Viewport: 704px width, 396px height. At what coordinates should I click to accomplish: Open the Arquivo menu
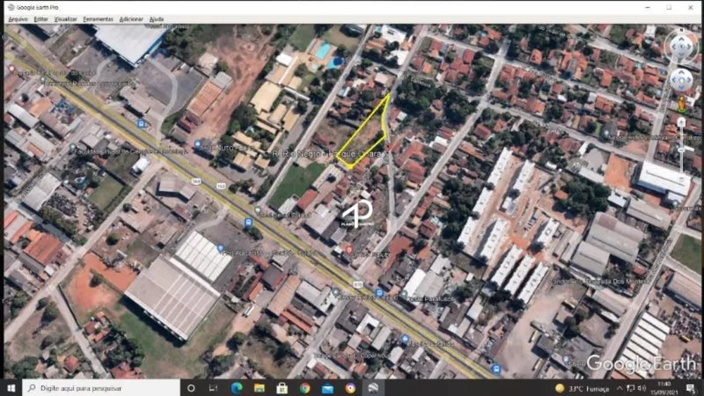(x=18, y=19)
